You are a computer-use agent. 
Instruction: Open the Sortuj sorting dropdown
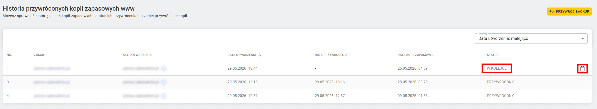(531, 39)
